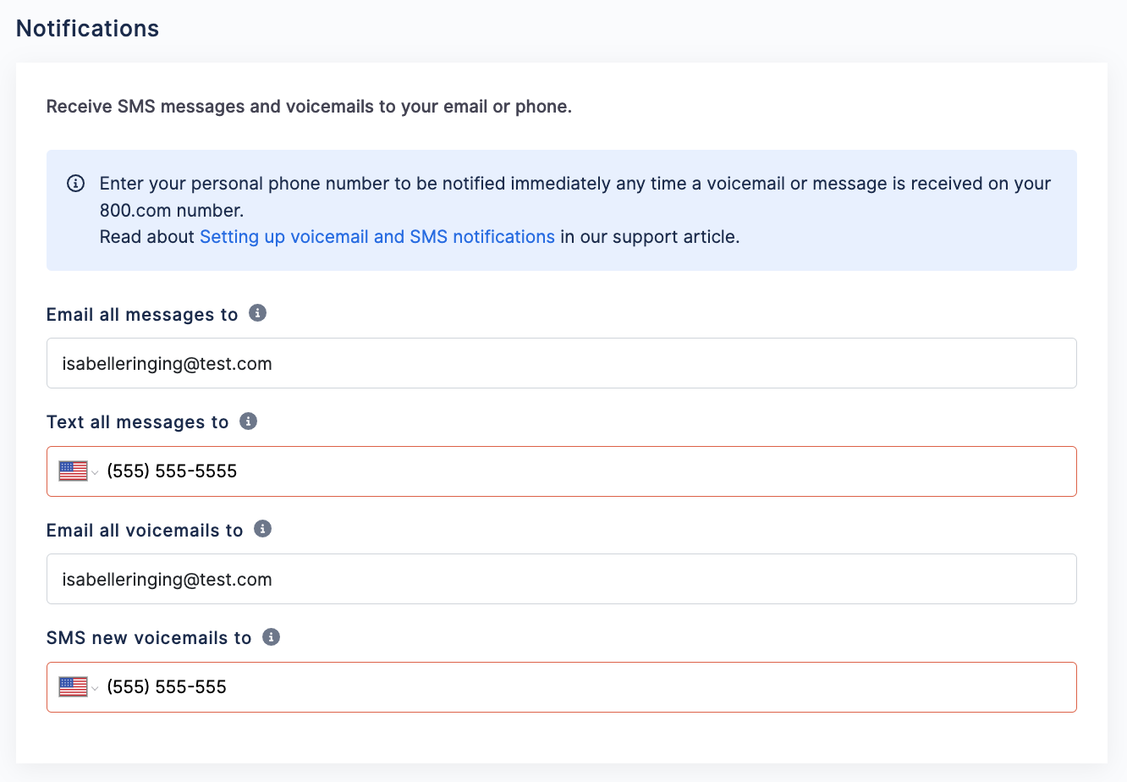Expand country chevron in SMS new voicemails field
1127x782 pixels.
tap(95, 688)
